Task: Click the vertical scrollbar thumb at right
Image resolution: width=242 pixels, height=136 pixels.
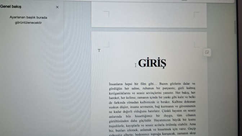Action: (235, 27)
